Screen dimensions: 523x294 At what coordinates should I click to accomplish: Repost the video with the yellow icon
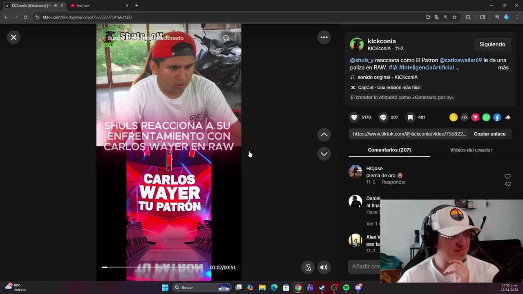point(454,118)
